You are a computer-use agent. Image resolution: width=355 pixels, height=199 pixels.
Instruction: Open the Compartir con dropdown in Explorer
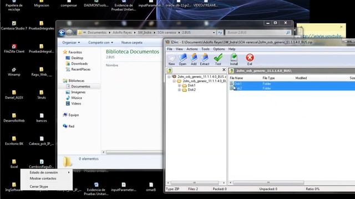[100, 43]
